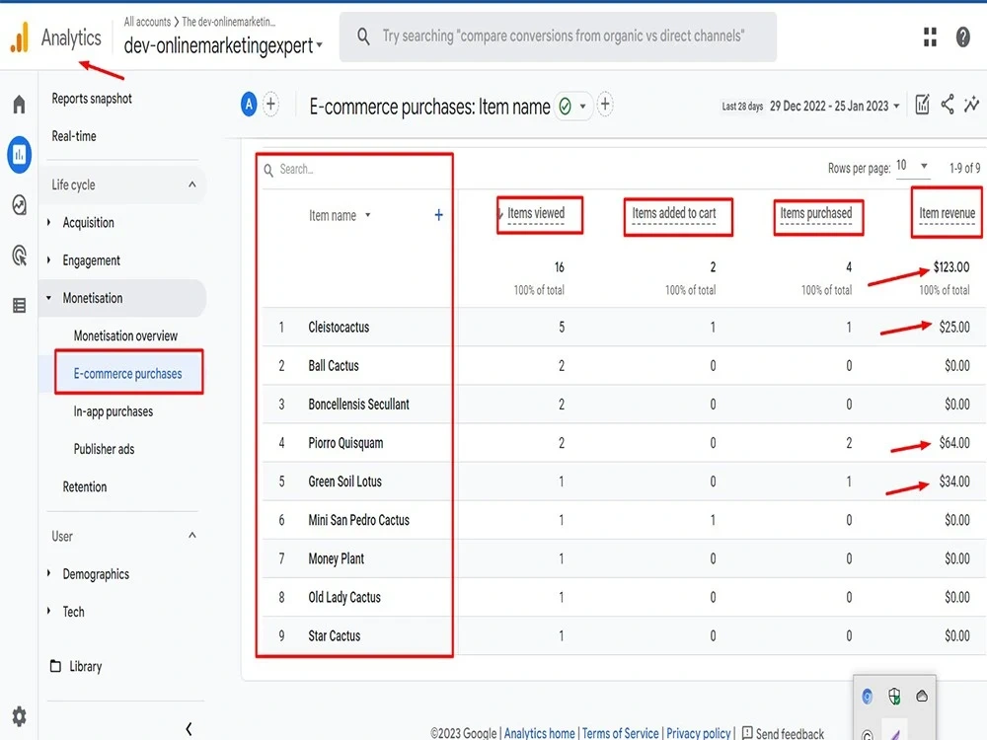Go to Home icon in left rail

click(20, 104)
